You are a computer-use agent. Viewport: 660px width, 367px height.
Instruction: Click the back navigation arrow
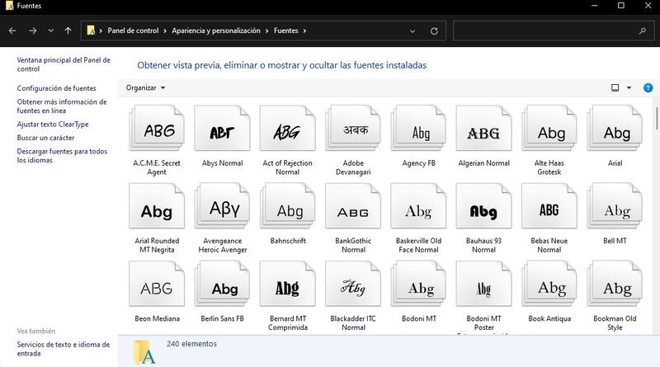(x=12, y=31)
